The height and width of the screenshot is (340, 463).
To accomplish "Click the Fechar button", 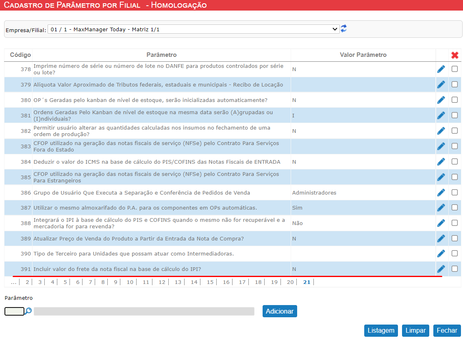I will [447, 331].
